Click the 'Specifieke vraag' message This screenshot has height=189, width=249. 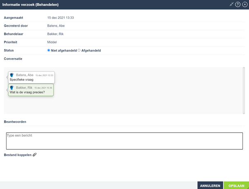[21, 80]
